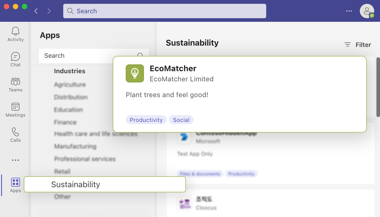The image size is (380, 217).
Task: Click the Productivity tag on EcoMatcher
Action: [x=146, y=119]
